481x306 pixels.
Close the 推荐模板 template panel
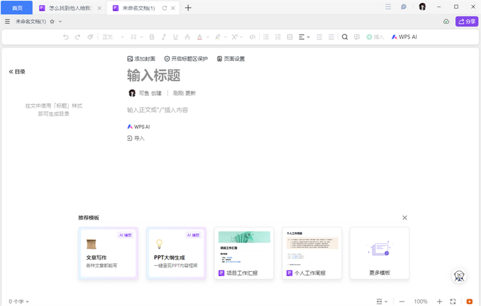(x=404, y=217)
